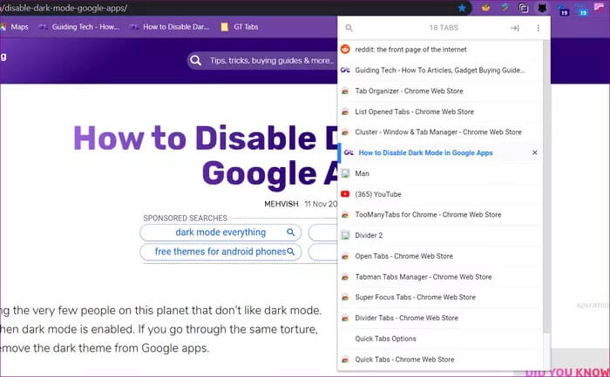Open the light-blue-badge 19 extension icon
Screen dimensions: 610x377
click(581, 10)
